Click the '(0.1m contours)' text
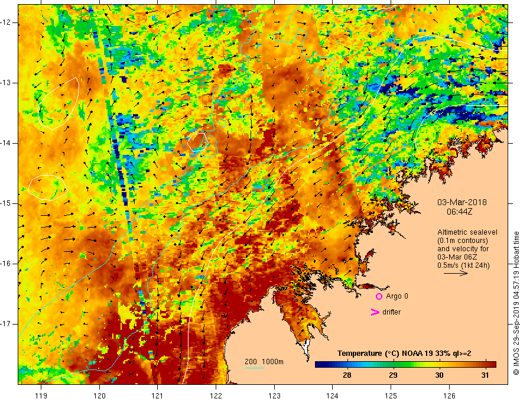520x402 pixels. pyautogui.click(x=462, y=241)
